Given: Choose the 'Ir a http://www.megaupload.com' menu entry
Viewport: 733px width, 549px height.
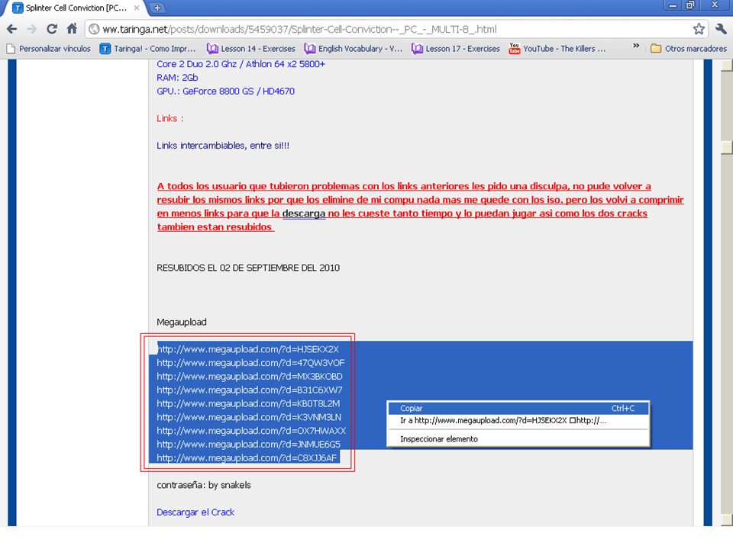Looking at the screenshot, I should click(x=518, y=421).
